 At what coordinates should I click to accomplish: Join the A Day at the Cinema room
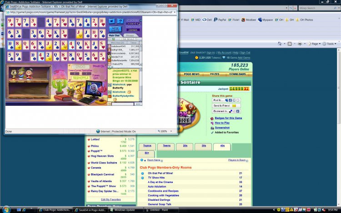pos(160,182)
